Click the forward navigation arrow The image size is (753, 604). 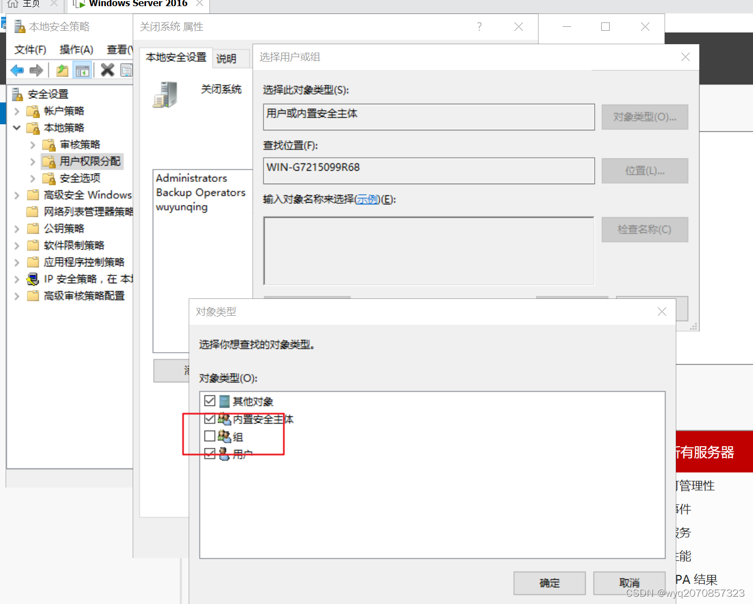click(36, 70)
